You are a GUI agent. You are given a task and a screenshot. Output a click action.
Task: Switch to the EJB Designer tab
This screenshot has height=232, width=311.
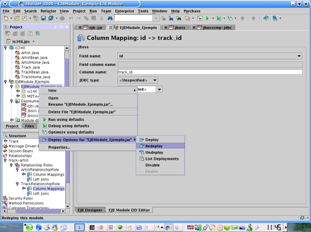(x=89, y=210)
